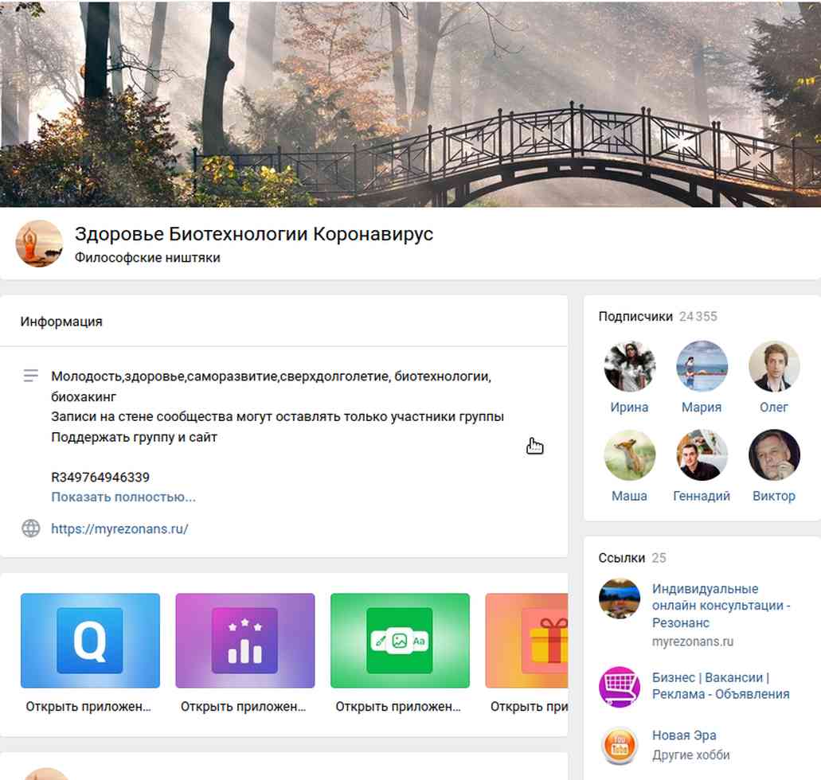
Task: Open Геннадий's profile name link
Action: (702, 496)
